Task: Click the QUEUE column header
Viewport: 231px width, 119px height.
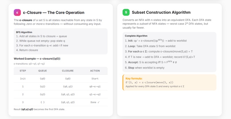Action: pyautogui.click(x=43, y=71)
